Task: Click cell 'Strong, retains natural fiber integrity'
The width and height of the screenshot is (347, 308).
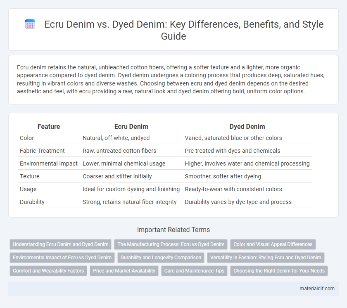Action: (x=131, y=202)
